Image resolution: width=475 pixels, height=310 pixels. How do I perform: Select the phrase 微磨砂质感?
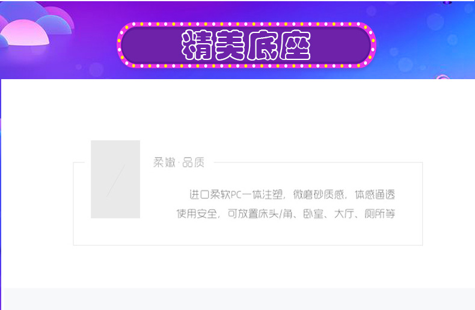[x=319, y=195]
